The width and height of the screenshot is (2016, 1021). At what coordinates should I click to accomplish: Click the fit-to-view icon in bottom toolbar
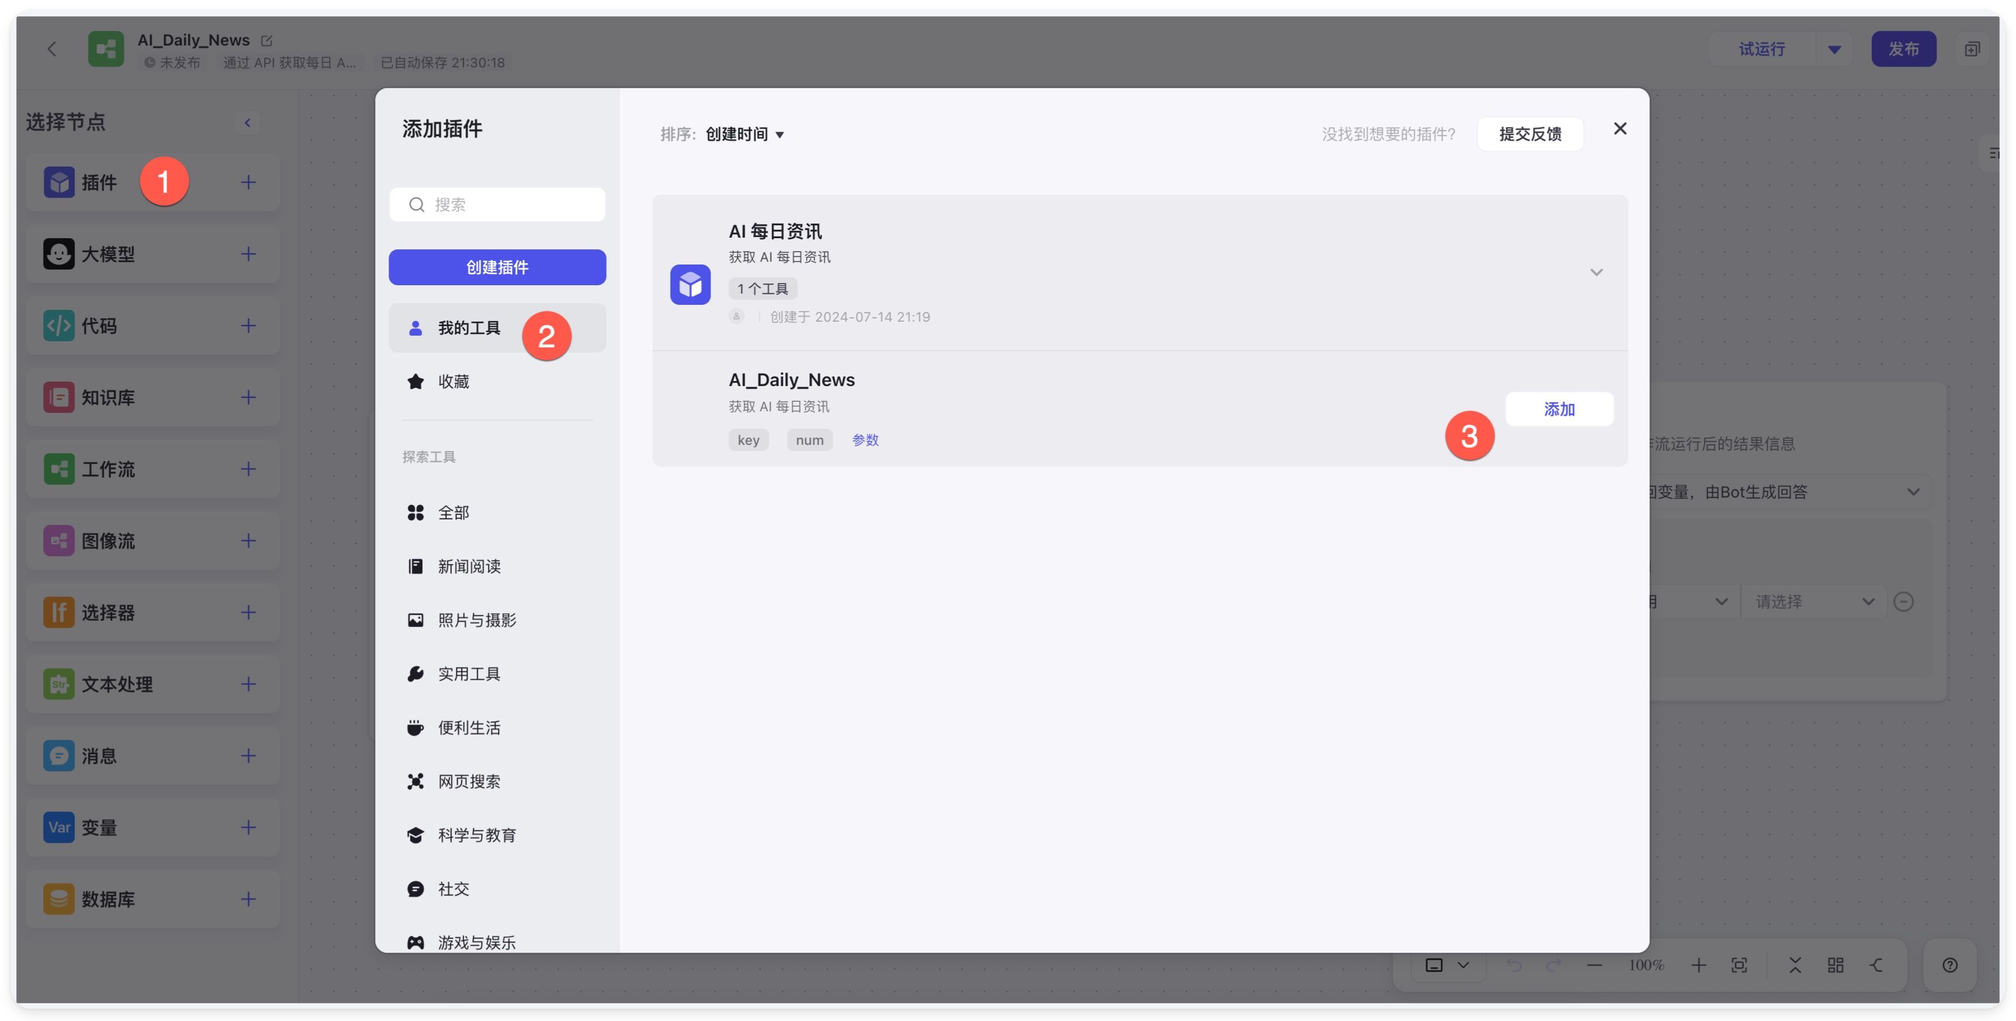1739,965
